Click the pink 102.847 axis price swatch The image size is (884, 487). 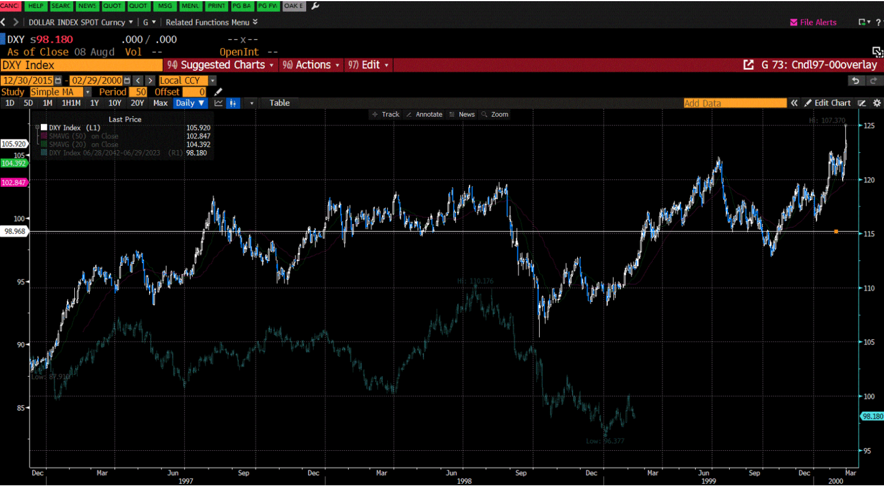[13, 183]
